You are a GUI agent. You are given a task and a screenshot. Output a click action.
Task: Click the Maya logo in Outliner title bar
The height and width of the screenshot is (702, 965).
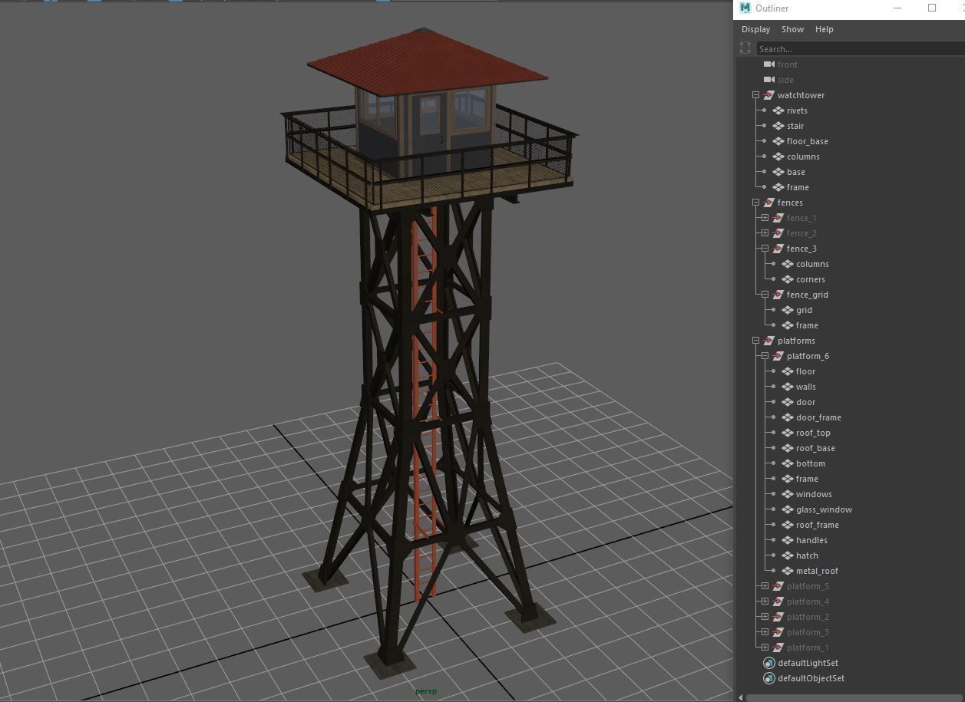tap(745, 8)
